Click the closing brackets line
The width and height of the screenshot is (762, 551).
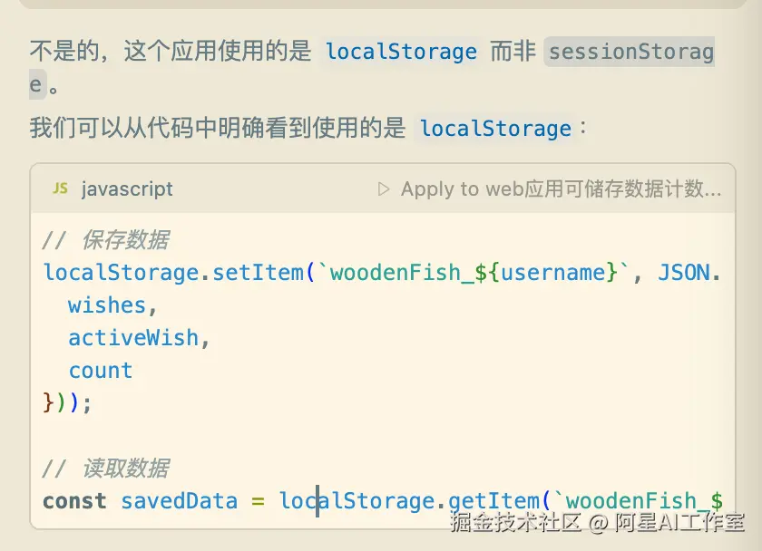click(x=67, y=402)
